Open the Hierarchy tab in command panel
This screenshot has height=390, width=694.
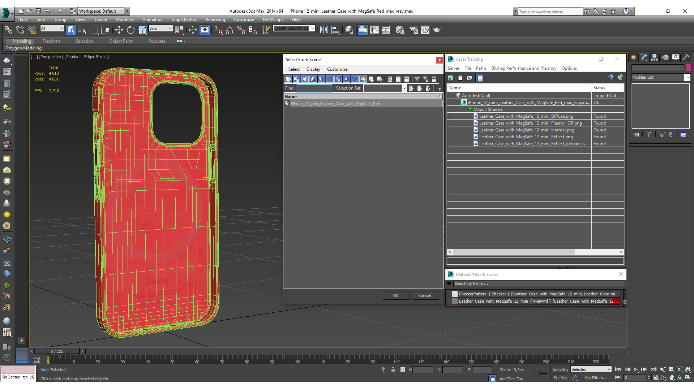(655, 57)
